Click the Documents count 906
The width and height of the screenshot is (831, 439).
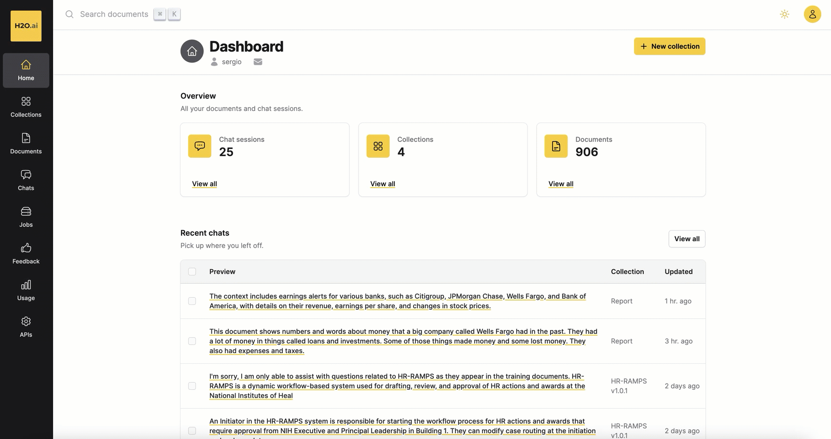587,152
